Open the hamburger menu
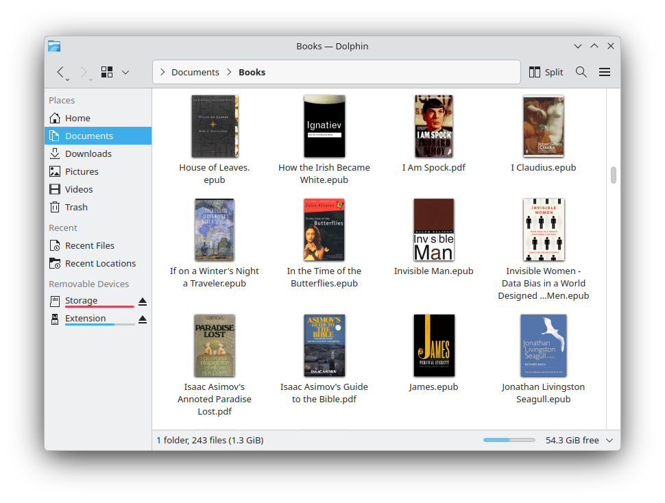Viewport: 665px width, 503px height. click(605, 72)
